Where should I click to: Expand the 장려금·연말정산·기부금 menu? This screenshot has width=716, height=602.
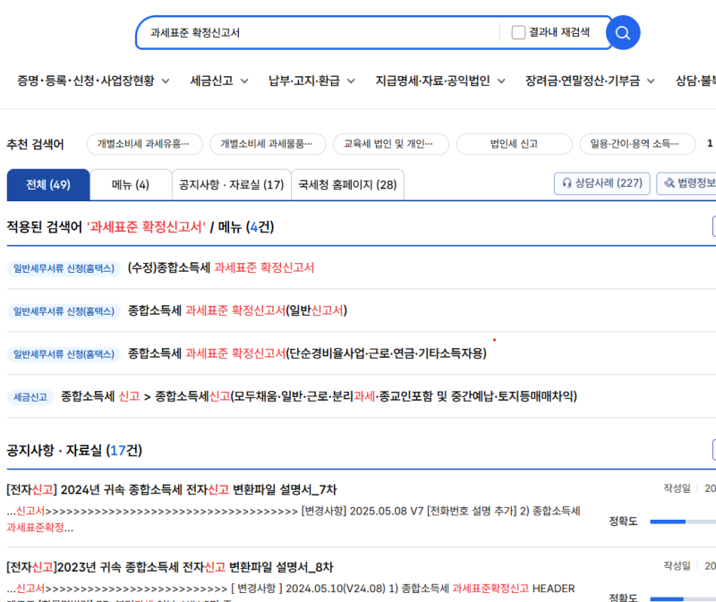[590, 81]
